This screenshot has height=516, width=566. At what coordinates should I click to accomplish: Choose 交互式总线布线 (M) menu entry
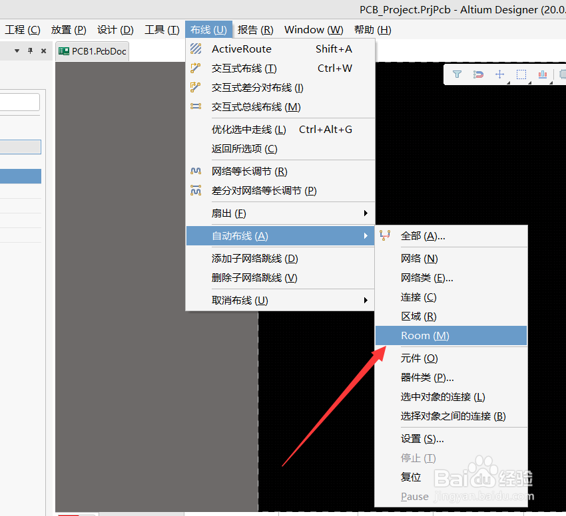click(x=280, y=107)
